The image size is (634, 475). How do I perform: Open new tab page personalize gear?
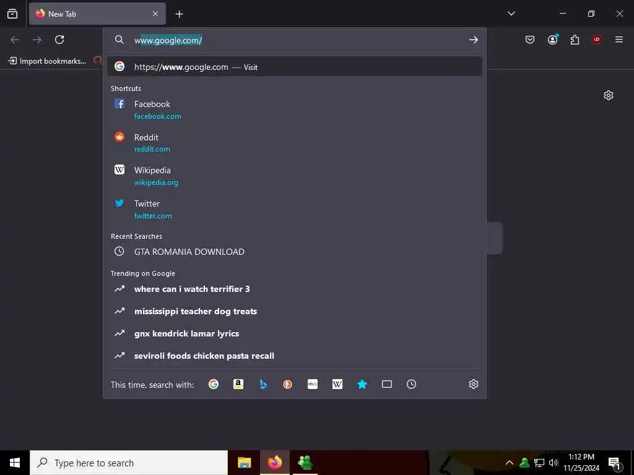609,95
